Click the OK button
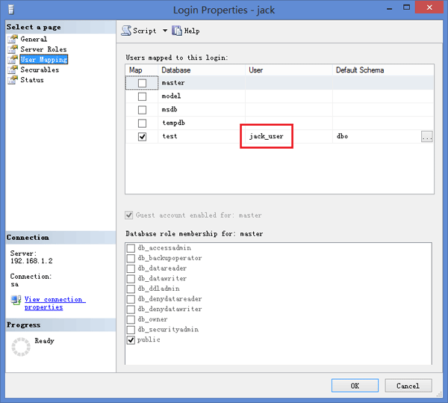448x403 pixels. coord(355,386)
